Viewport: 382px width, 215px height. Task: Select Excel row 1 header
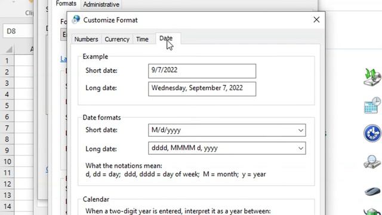[x=7, y=60]
